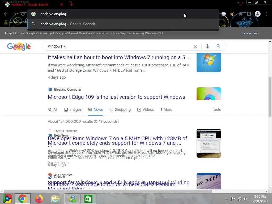Screen dimensions: 272x204
Task: Click the page reload icon
Action: (x=23, y=14)
